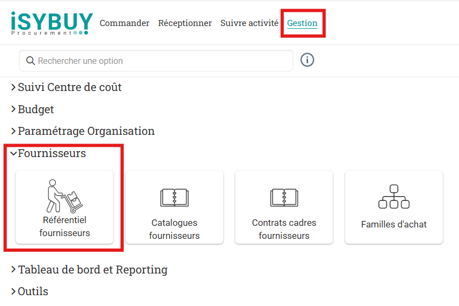The width and height of the screenshot is (459, 306).
Task: Expand Tableau de bord et Reporting
Action: pos(92,270)
